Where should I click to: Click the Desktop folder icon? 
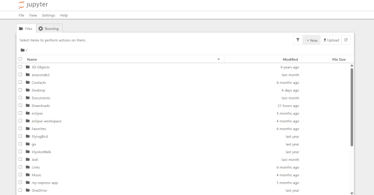(28, 90)
